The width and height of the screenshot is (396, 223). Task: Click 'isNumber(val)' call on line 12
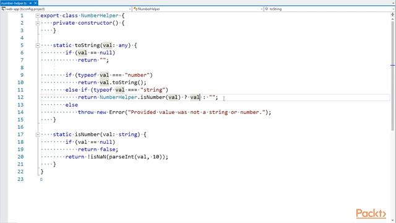(161, 97)
